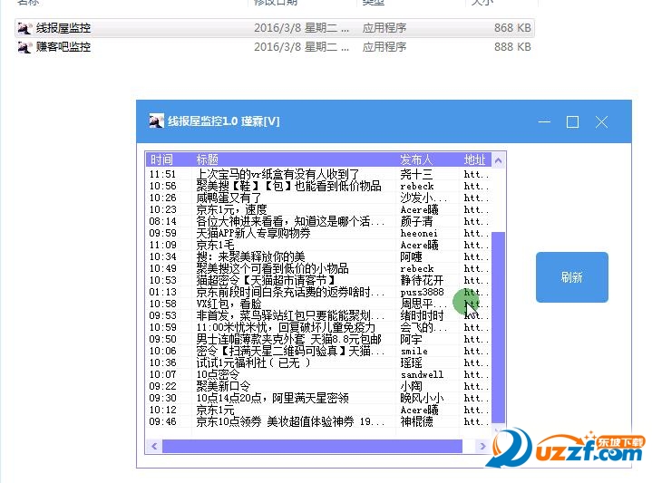652x483 pixels.
Task: Select row 10点14点20点，阿里满天星密领
Action: tap(318, 398)
